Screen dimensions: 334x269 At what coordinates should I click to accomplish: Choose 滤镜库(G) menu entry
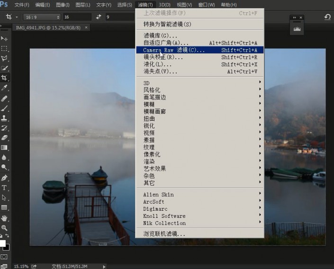[x=200, y=36]
